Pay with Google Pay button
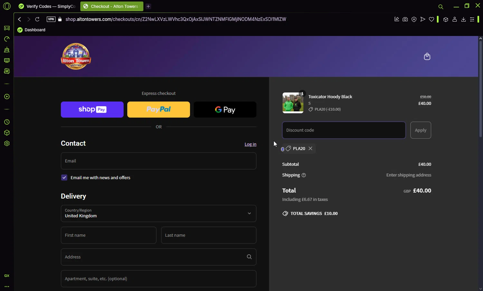Image resolution: width=483 pixels, height=291 pixels. click(225, 110)
